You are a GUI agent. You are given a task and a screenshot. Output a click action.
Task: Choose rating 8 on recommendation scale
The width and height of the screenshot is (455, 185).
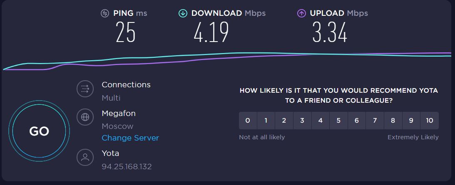(393, 121)
